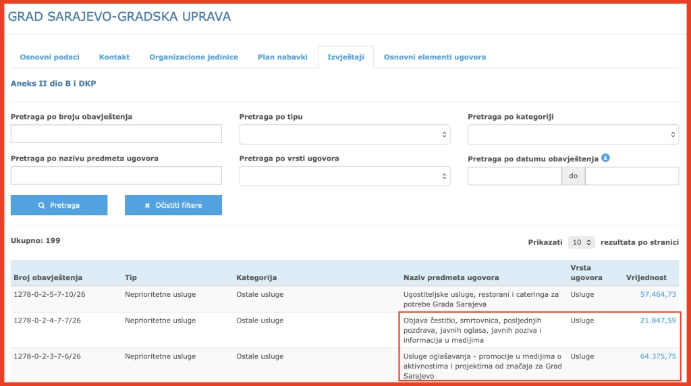Switch to the Kontakt tab

[x=114, y=57]
